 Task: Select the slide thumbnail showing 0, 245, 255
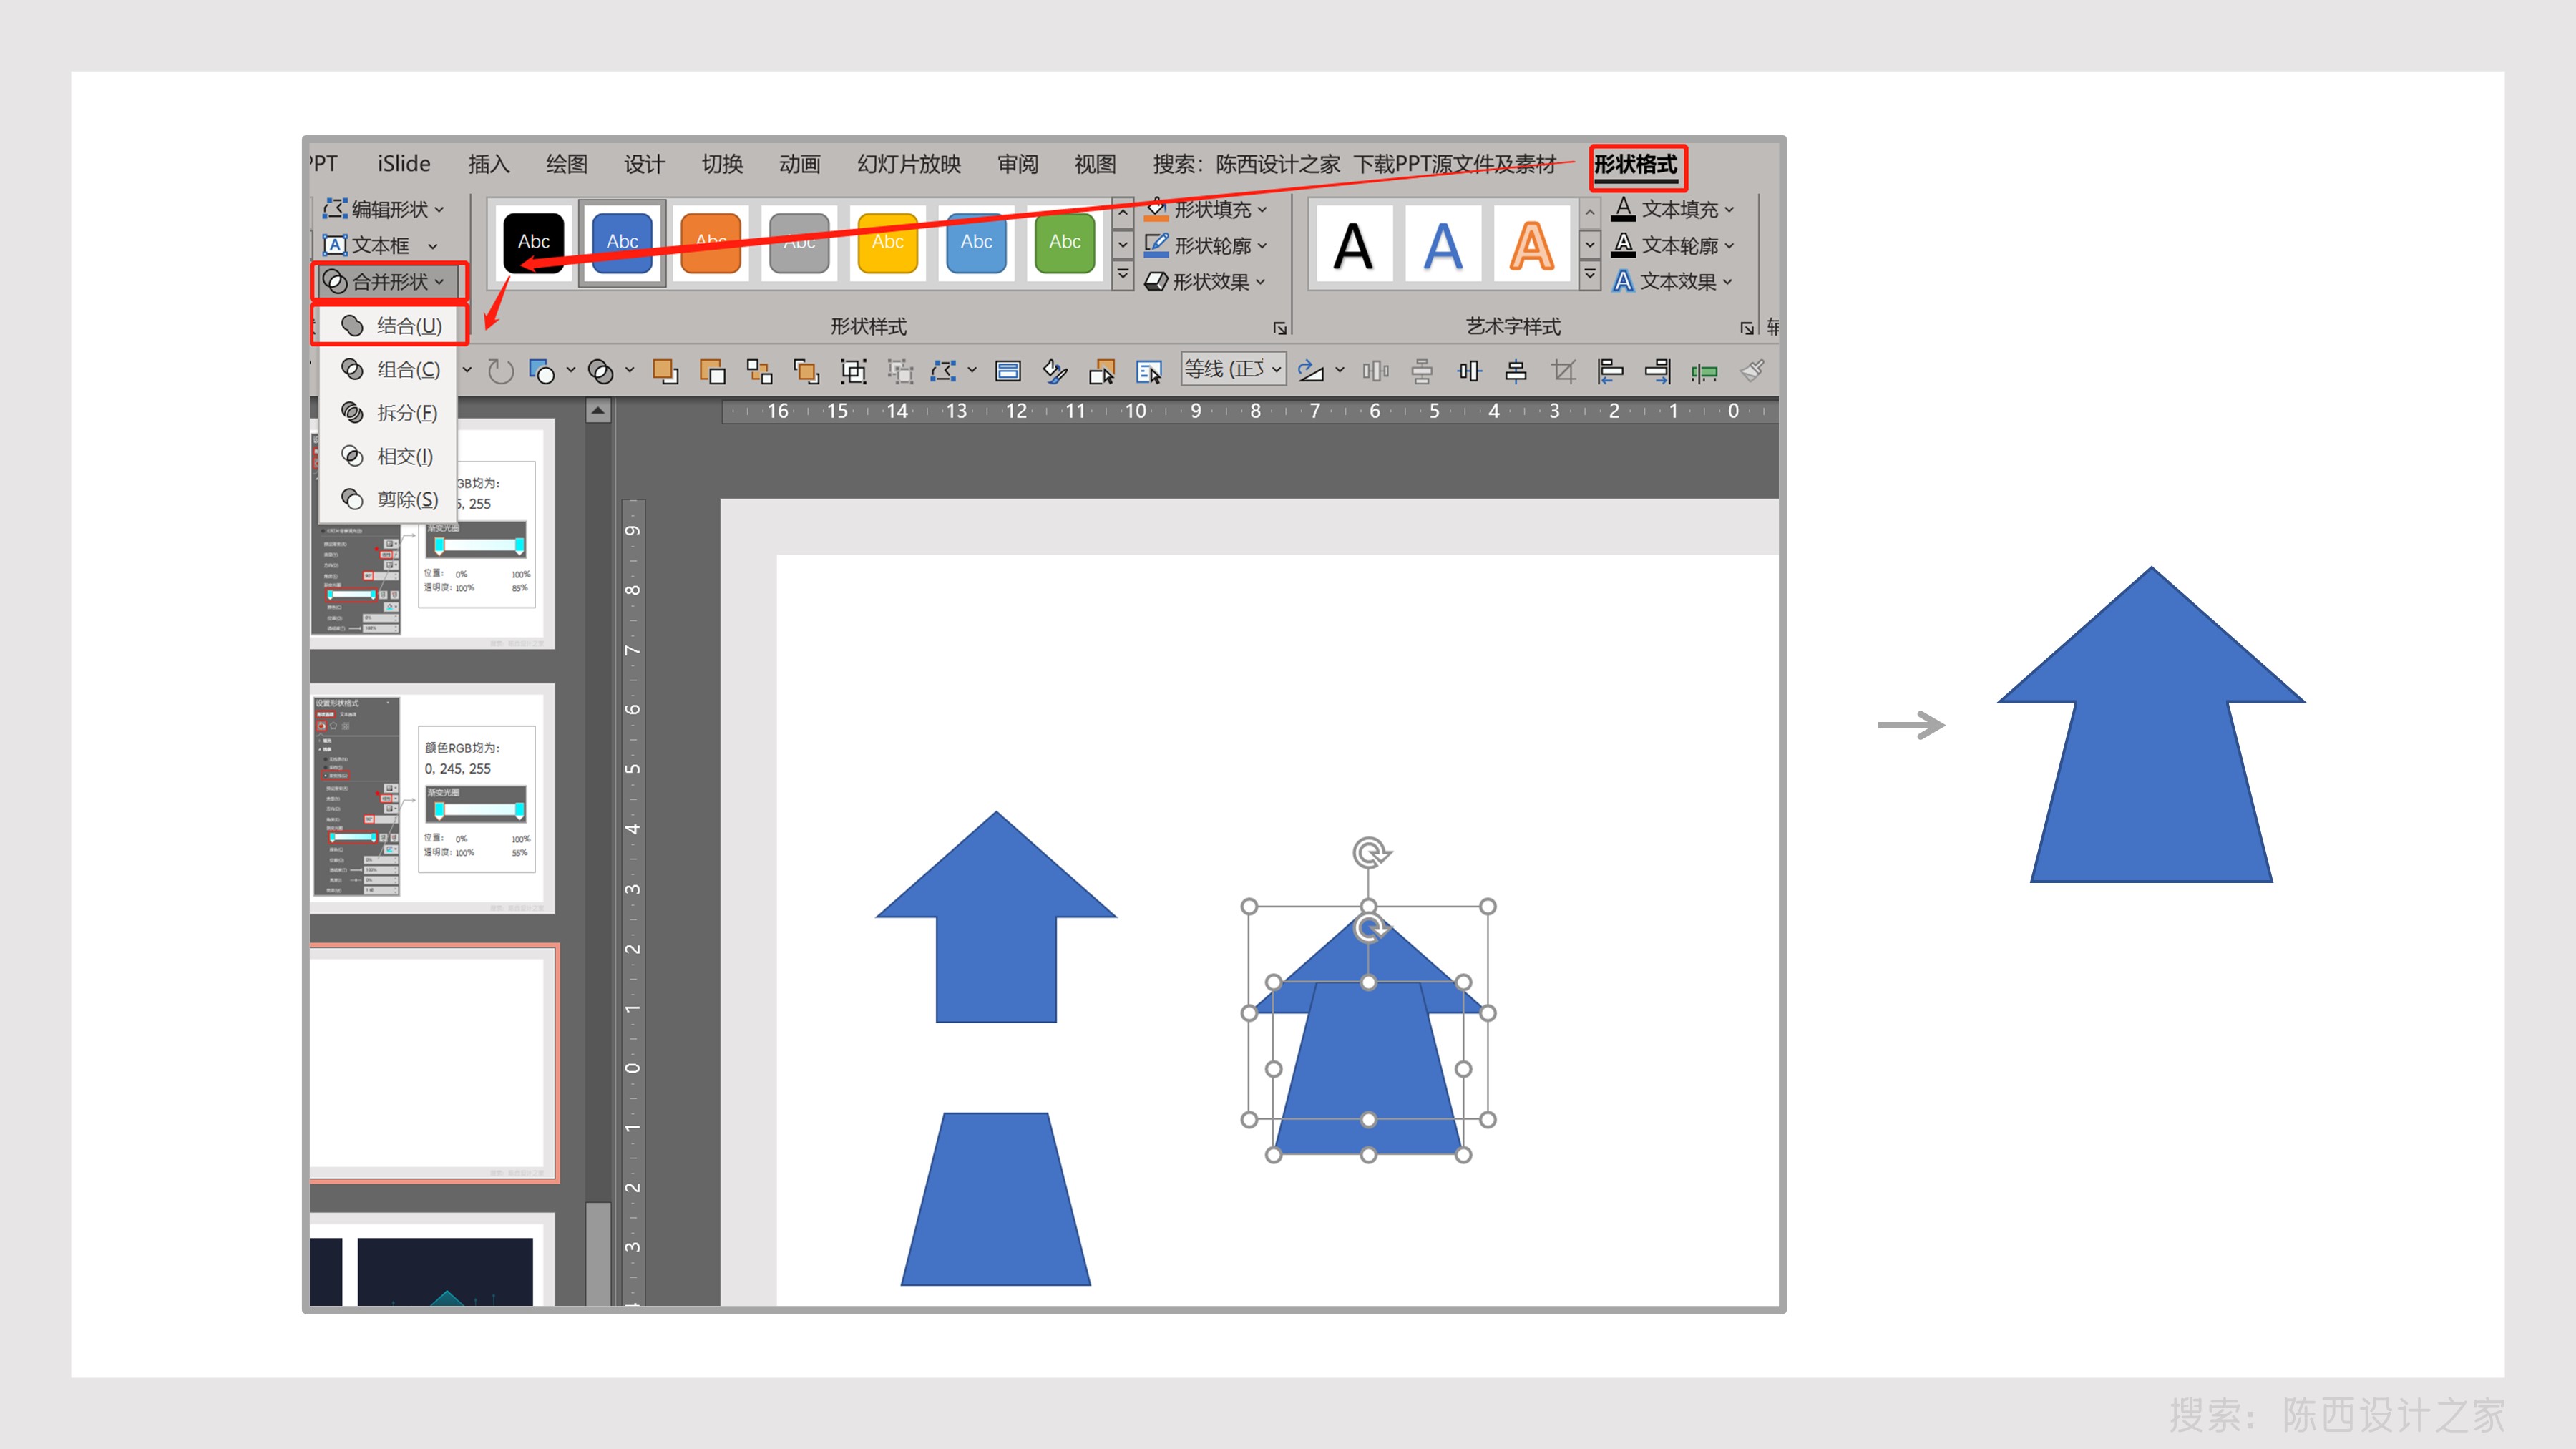click(432, 797)
